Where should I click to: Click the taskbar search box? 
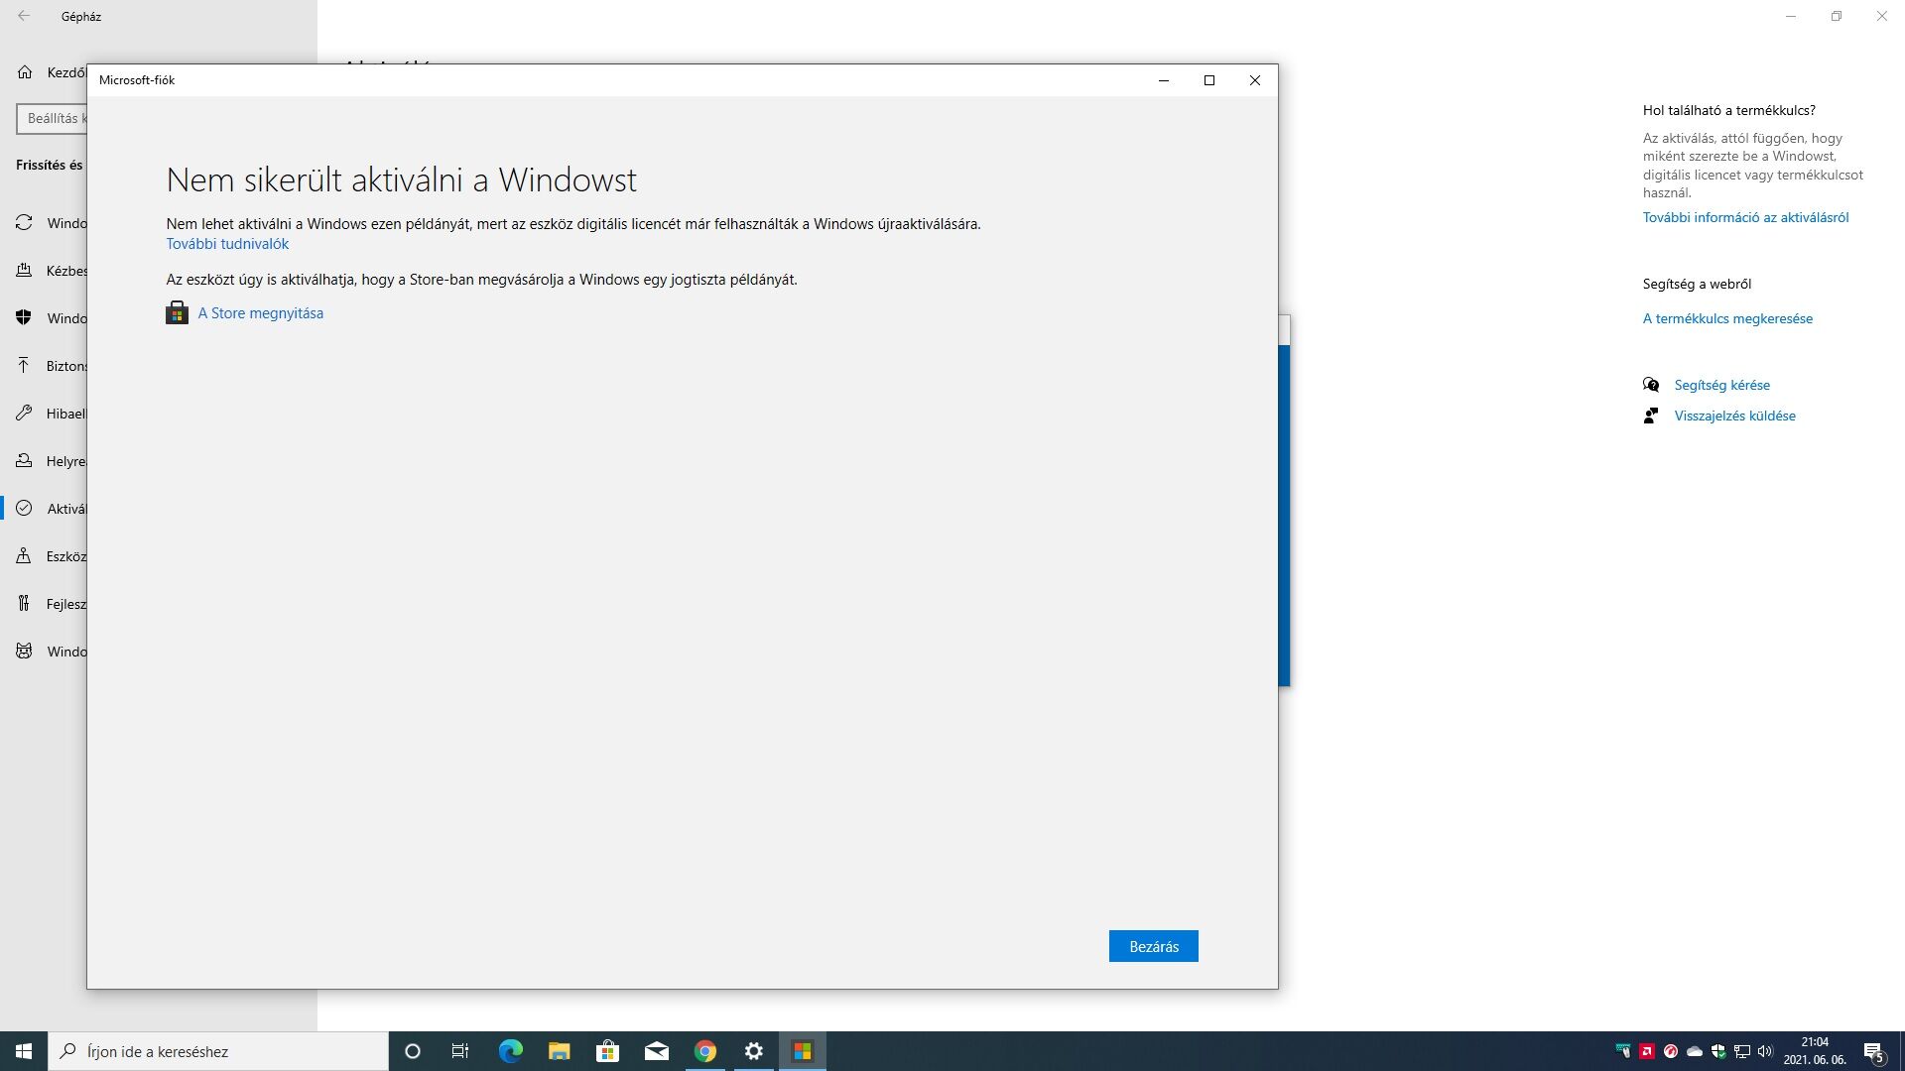[218, 1051]
